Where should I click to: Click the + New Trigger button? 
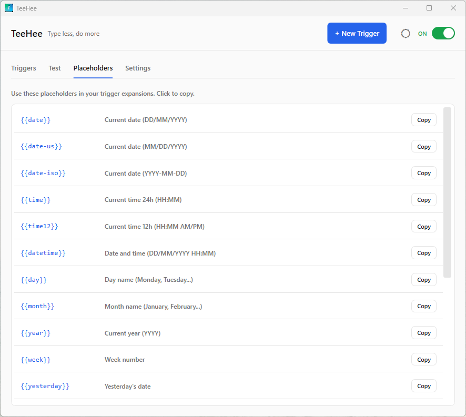click(357, 33)
